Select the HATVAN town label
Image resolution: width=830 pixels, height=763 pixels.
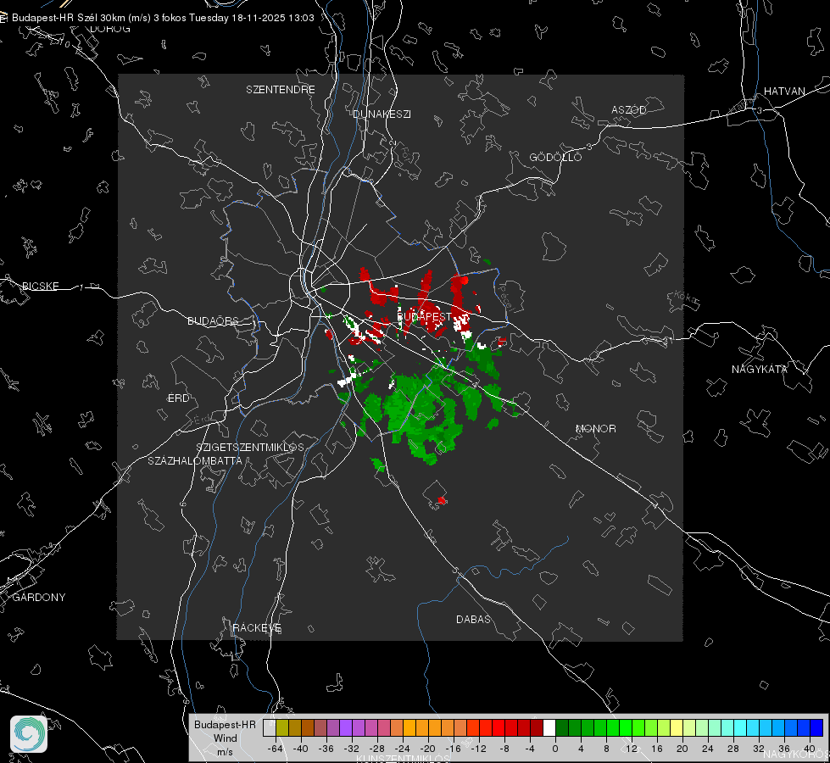pyautogui.click(x=784, y=91)
